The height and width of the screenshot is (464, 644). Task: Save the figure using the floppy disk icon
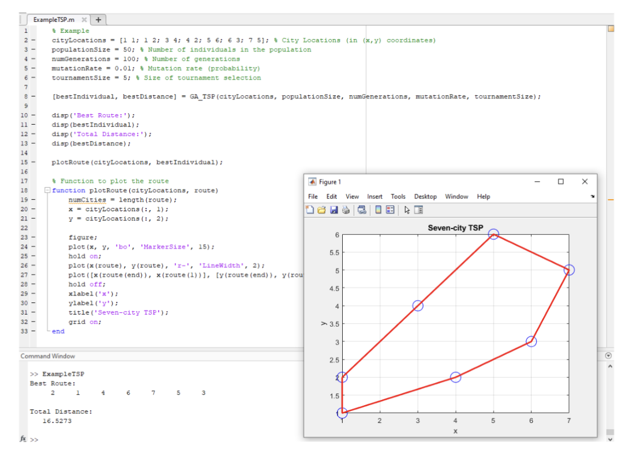point(334,210)
